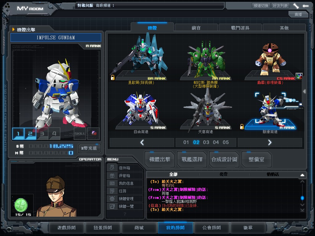
Task: Navigate to 遊戲房間 game room
Action: pyautogui.click(x=66, y=228)
